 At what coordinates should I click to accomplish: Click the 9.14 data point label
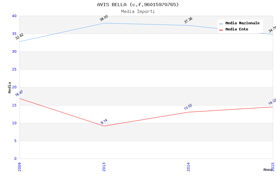(x=104, y=122)
